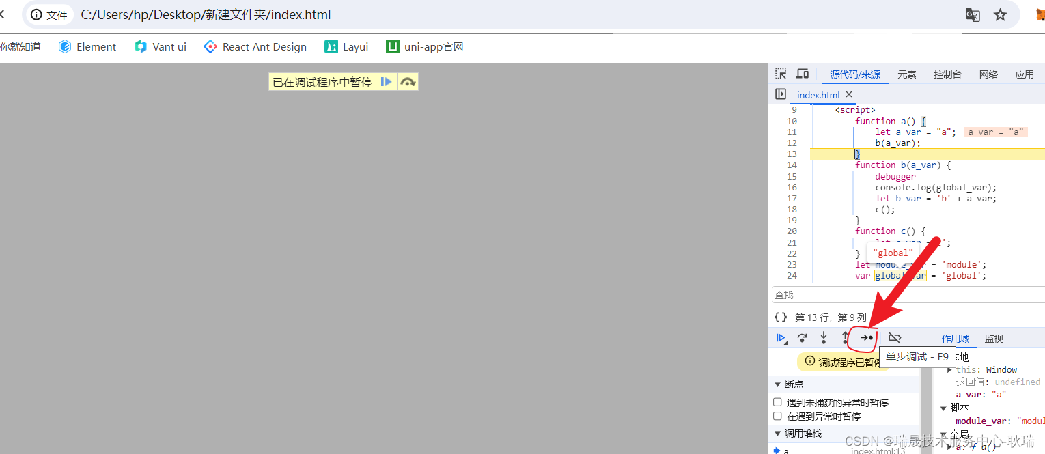Click a_var: "a" scope variable

(x=981, y=394)
